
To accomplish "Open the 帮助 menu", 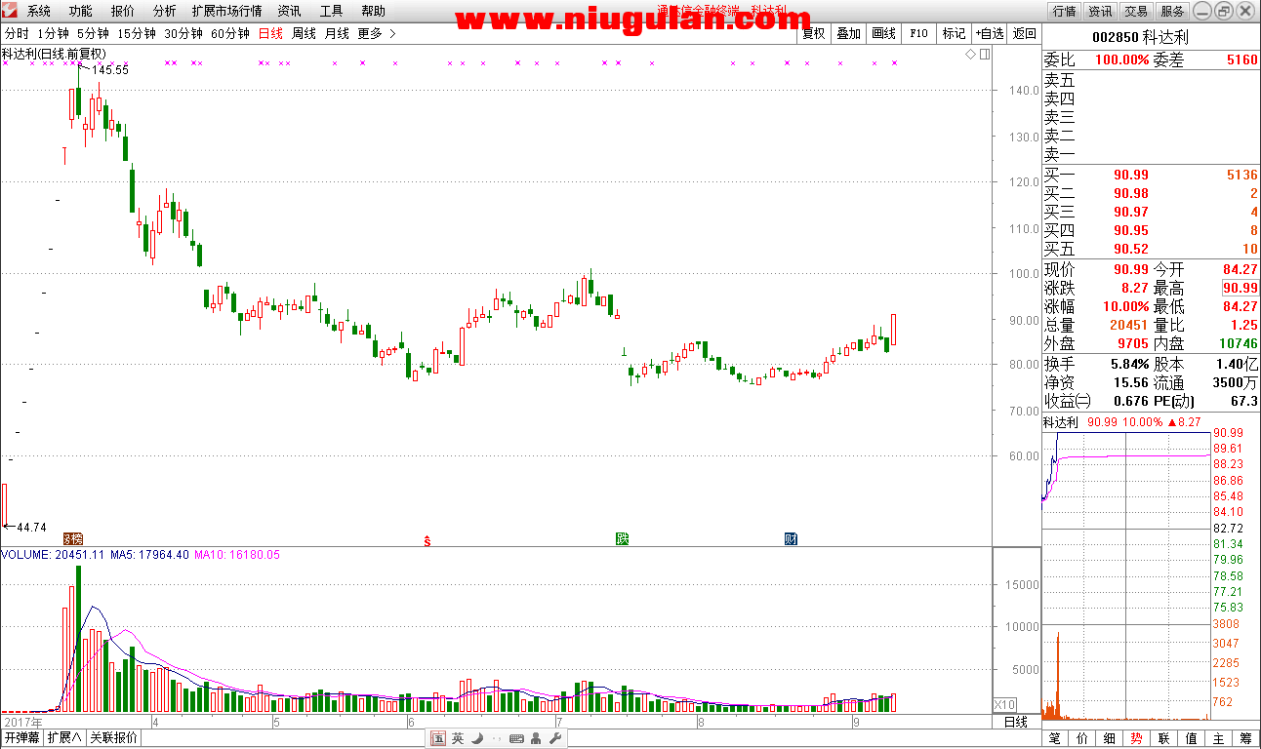I will (373, 11).
